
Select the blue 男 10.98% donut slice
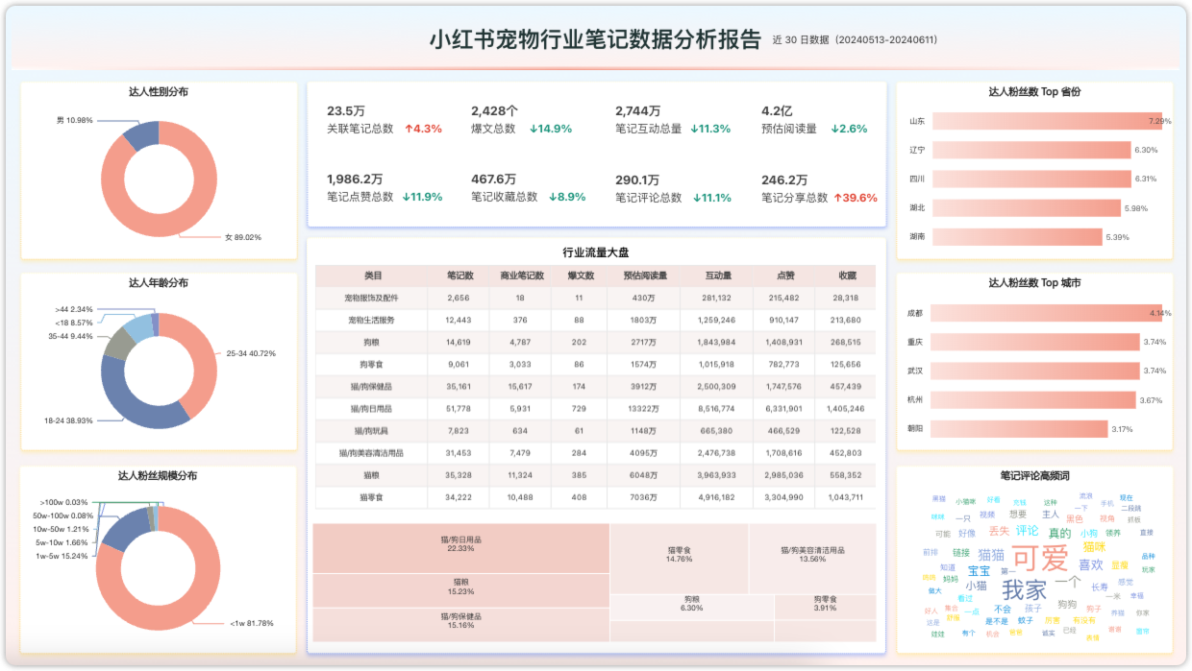[142, 135]
